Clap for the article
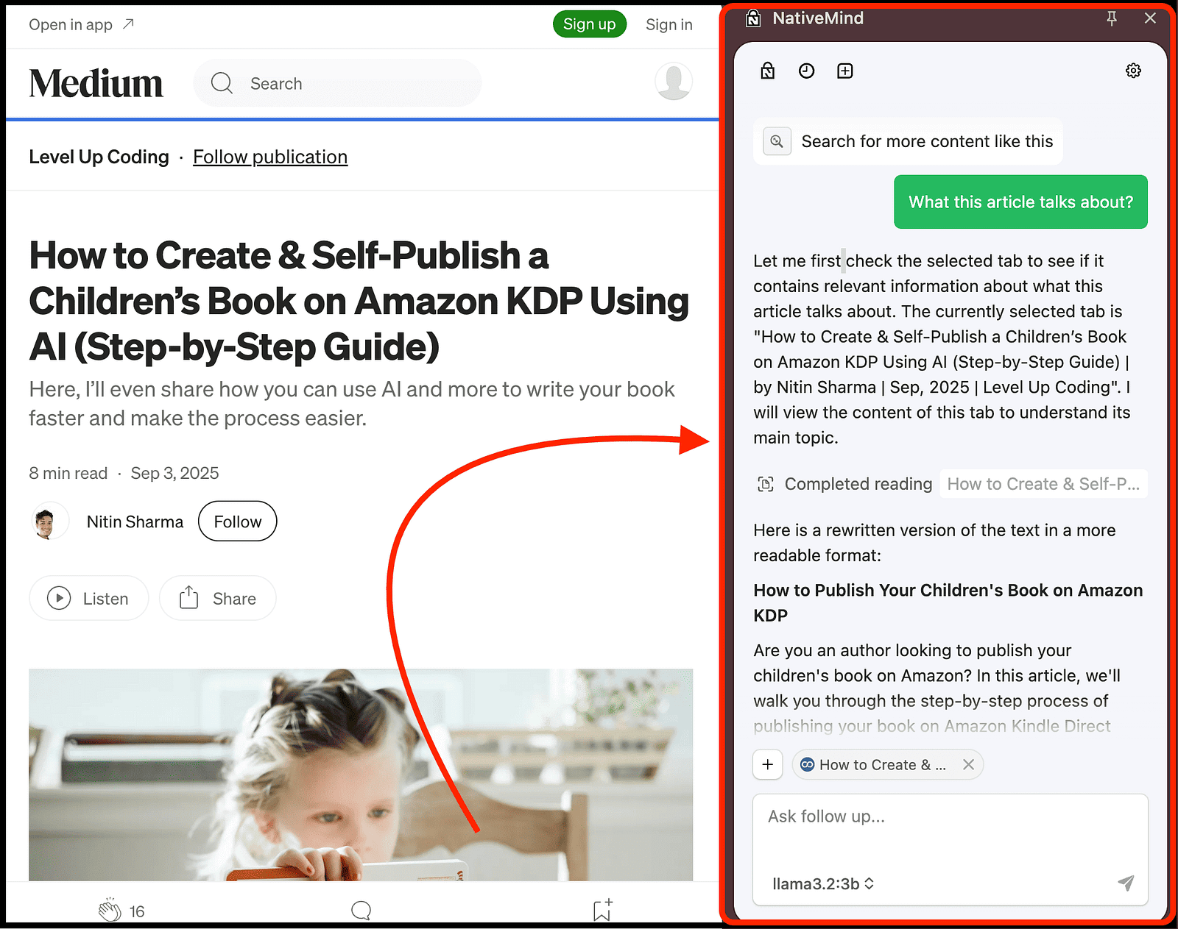The image size is (1178, 929). coord(110,911)
